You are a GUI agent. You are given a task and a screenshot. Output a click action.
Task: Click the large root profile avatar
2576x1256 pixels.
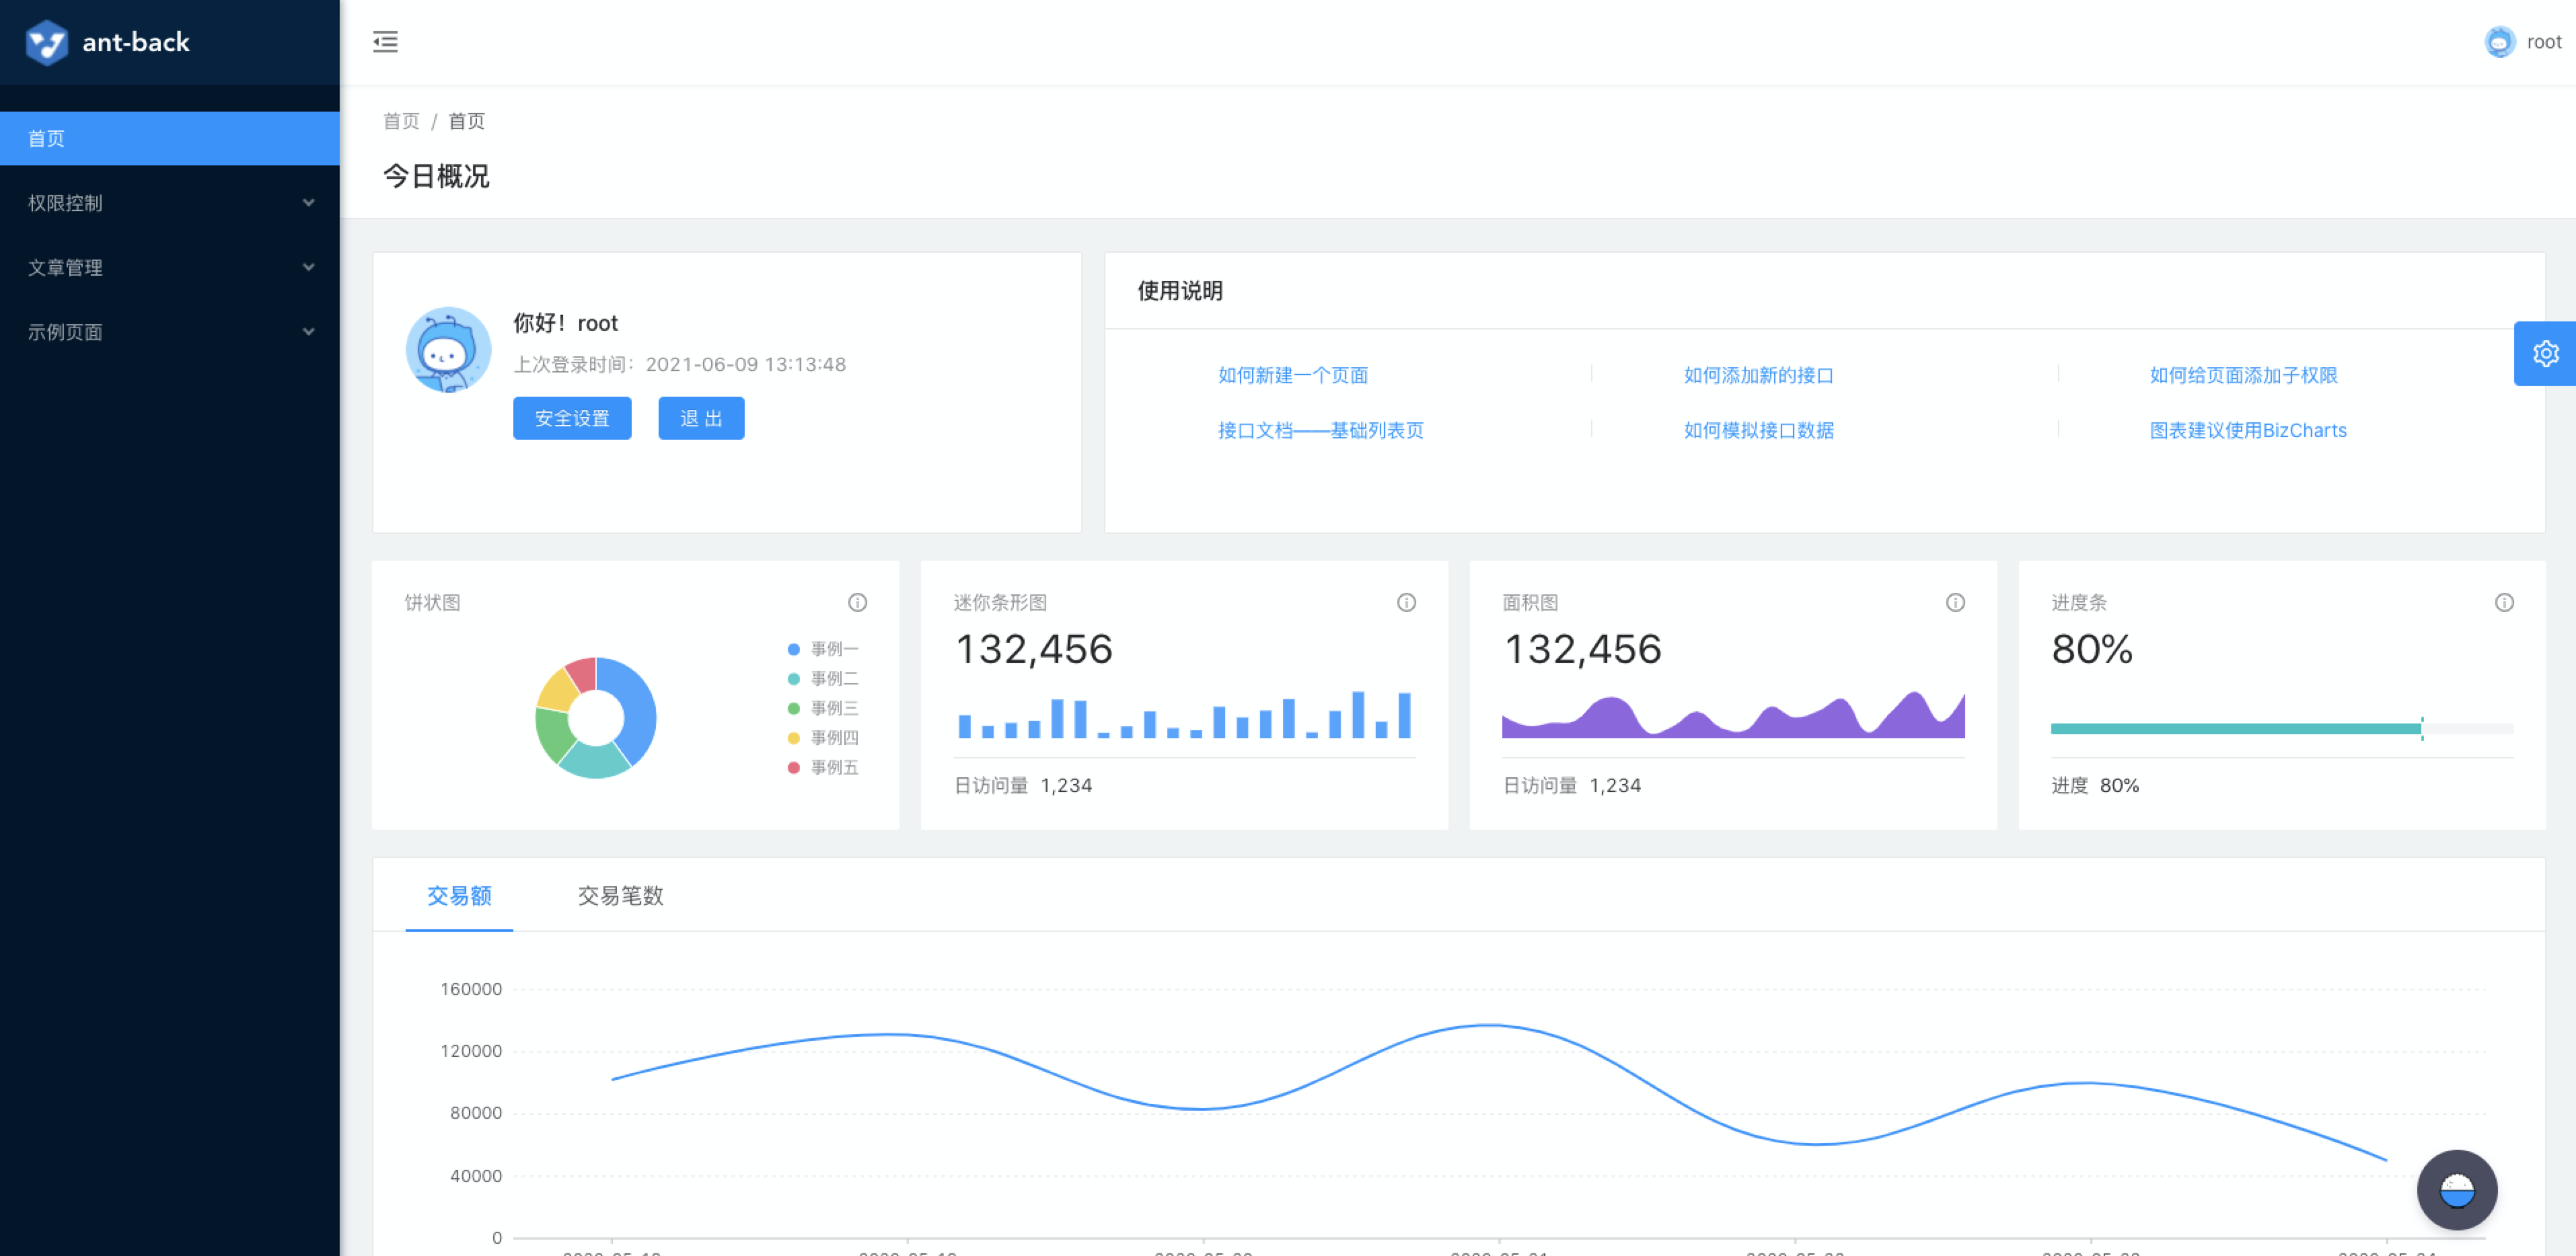coord(448,350)
